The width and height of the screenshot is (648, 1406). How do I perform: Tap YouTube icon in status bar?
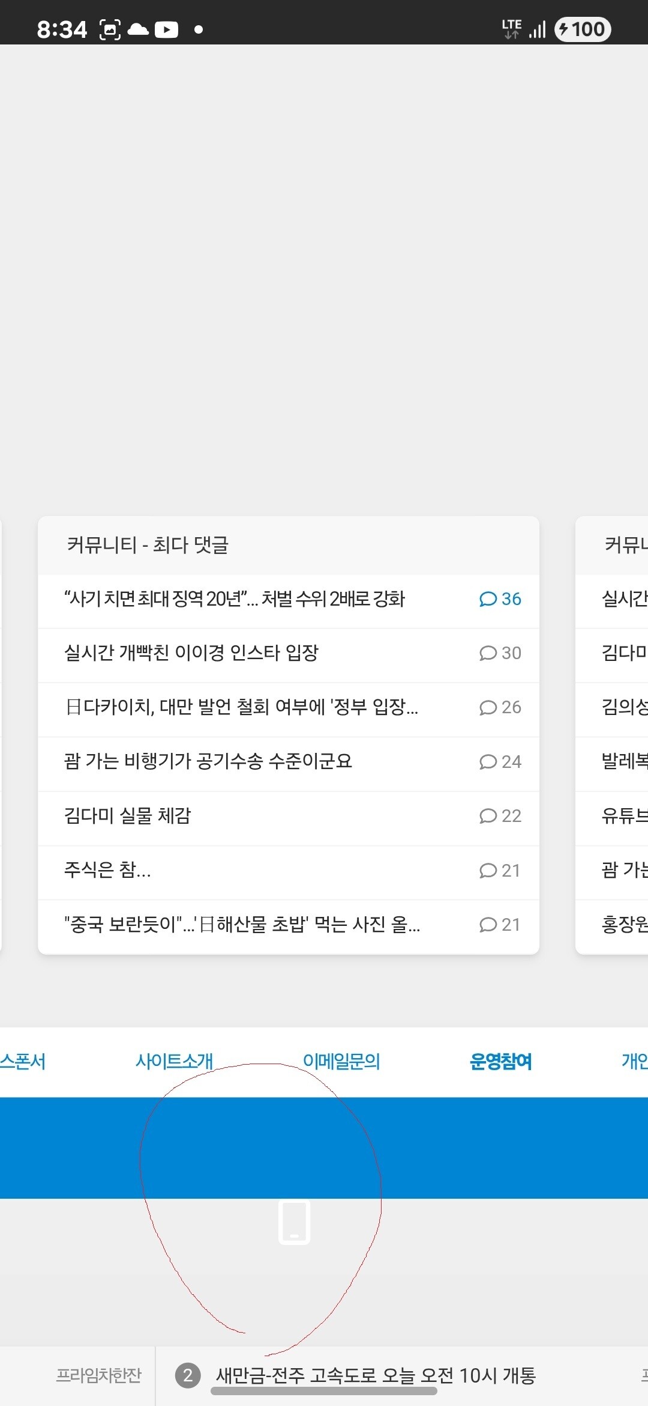pos(166,29)
